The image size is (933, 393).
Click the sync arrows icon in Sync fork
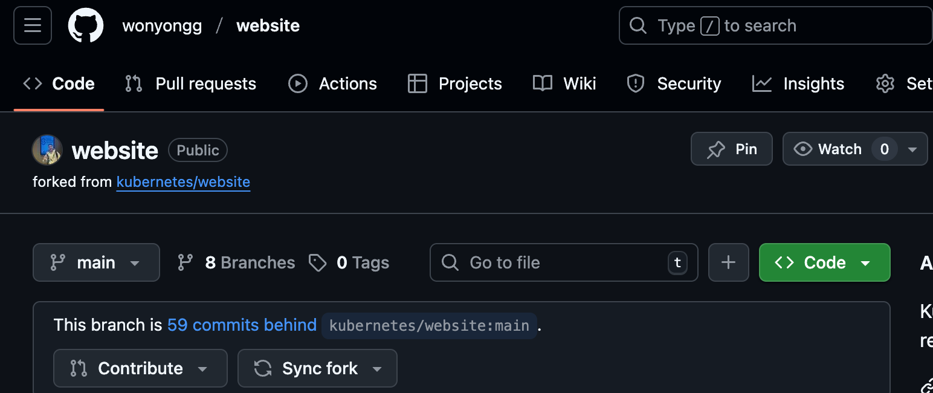click(x=263, y=368)
